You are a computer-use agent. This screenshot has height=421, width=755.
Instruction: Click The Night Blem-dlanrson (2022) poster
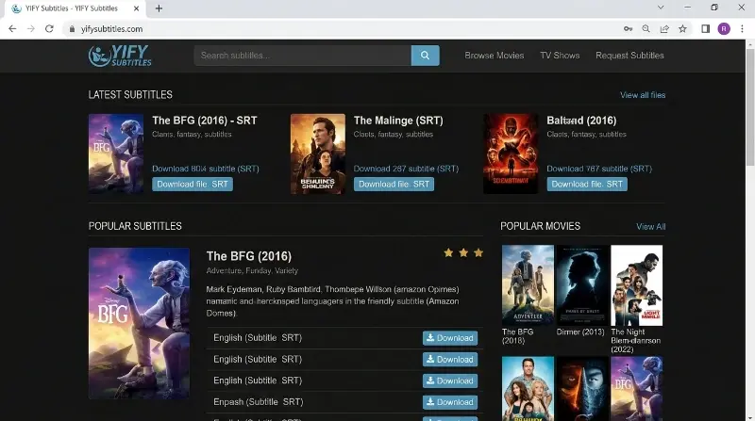click(x=636, y=285)
